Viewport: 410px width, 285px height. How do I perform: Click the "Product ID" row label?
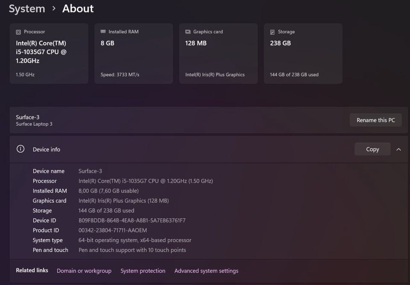coord(46,230)
